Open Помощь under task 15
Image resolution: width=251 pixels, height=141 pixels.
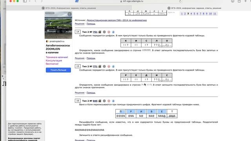point(91,93)
